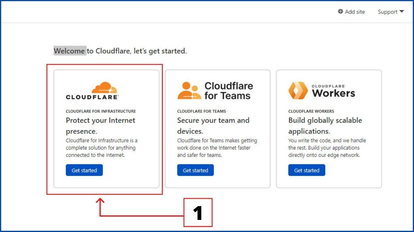This screenshot has width=414, height=232.
Task: Click the numbered 1 annotation box
Action: point(198,213)
